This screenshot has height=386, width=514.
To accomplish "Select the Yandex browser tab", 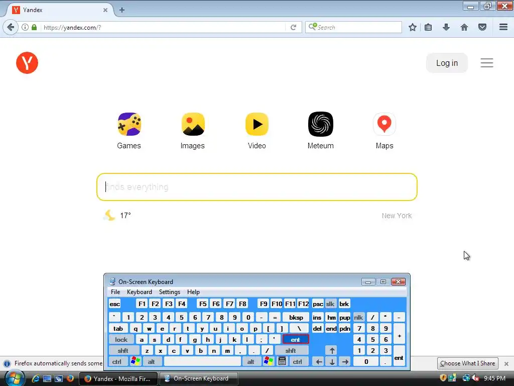I will [x=60, y=10].
